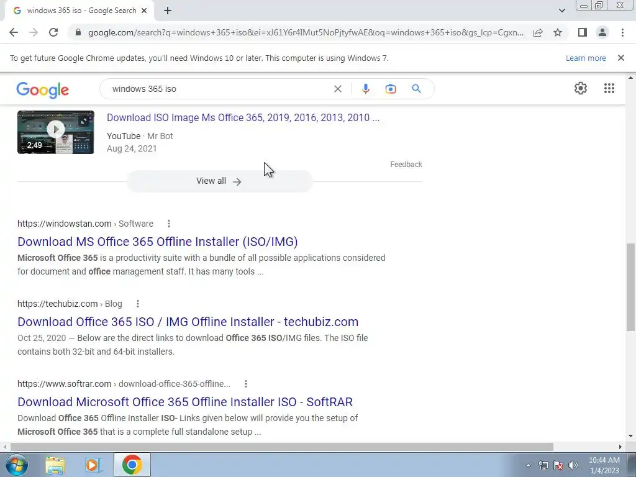The width and height of the screenshot is (636, 477).
Task: Click into the Google search field
Action: [x=219, y=89]
